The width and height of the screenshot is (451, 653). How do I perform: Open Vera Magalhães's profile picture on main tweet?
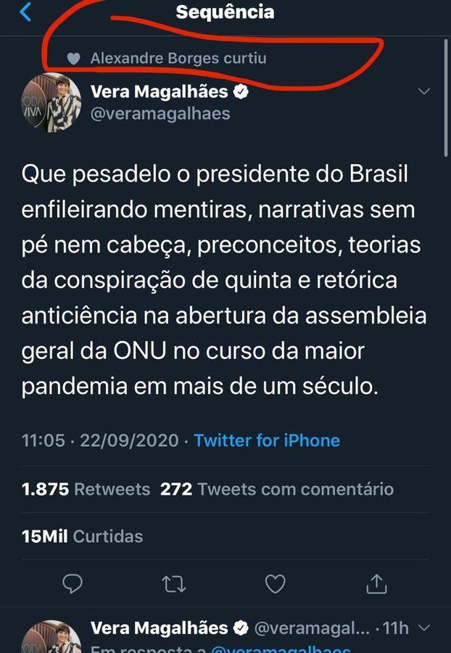coord(51,103)
